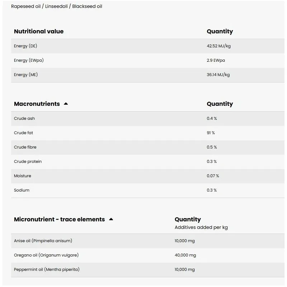This screenshot has height=287, width=287.
Task: Click the 42.52 MJ/kg energy value
Action: pos(218,46)
